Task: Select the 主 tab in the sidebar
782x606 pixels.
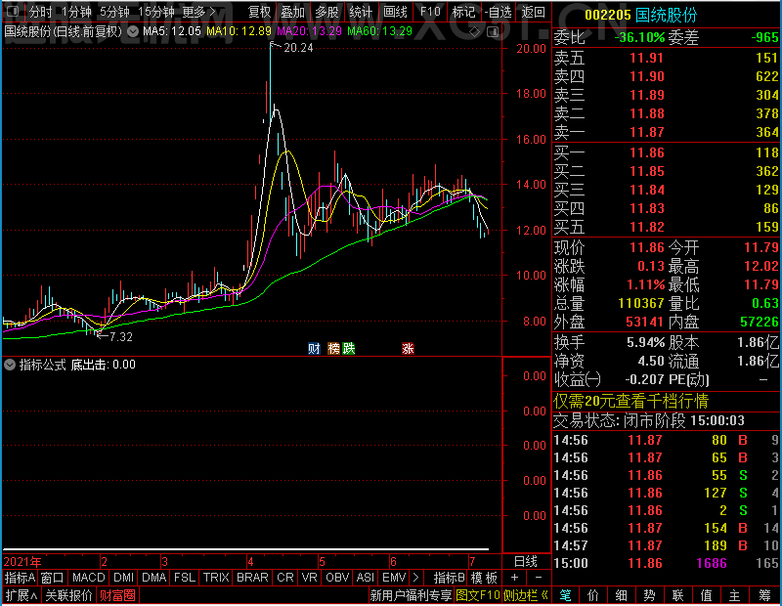Action: [735, 595]
